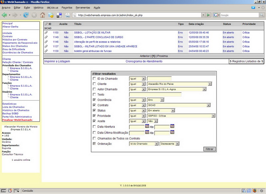
Task: Open the Favoritos menu
Action: coord(67,7)
